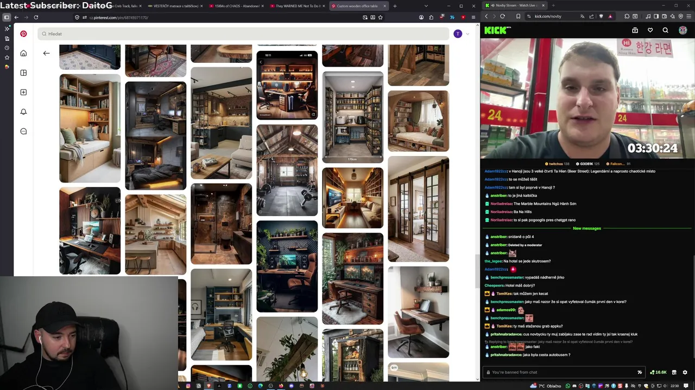This screenshot has width=695, height=390.
Task: Open username Cheepeers in chat
Action: [494, 285]
